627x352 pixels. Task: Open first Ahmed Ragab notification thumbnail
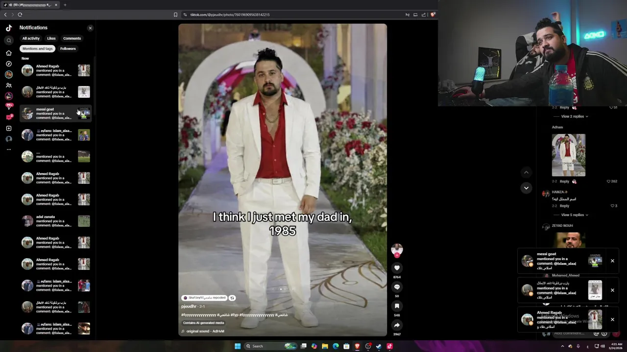pos(84,70)
